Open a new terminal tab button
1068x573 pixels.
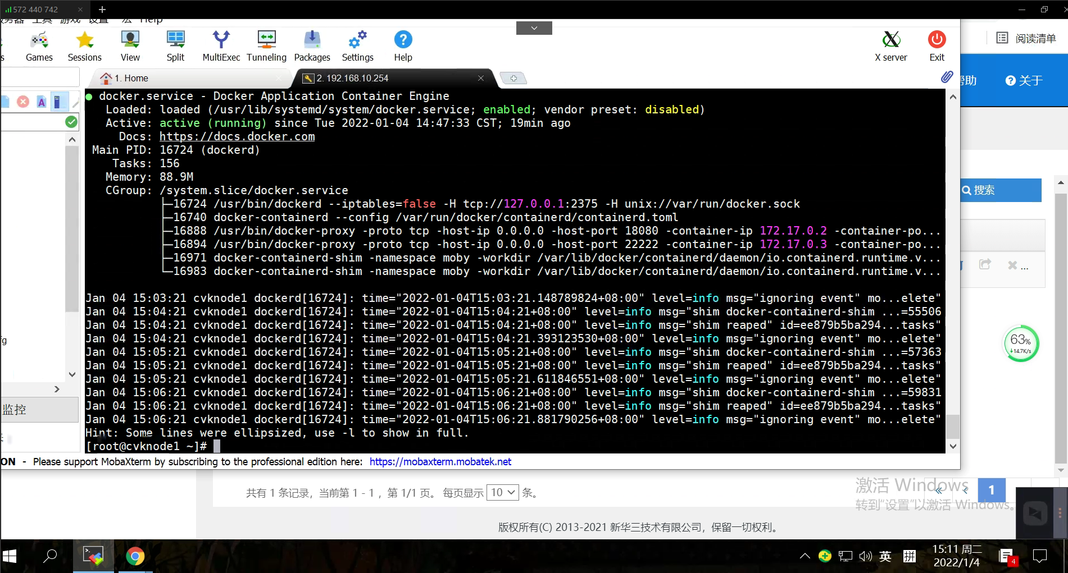click(x=513, y=78)
